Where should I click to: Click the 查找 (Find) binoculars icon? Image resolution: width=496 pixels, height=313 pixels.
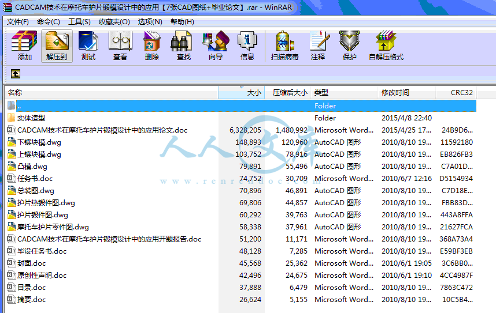(182, 41)
